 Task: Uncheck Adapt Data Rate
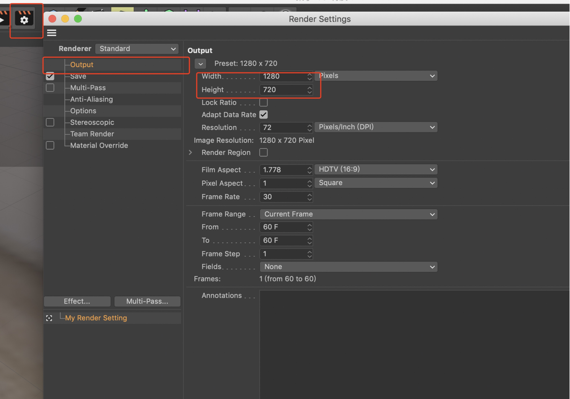pos(264,114)
